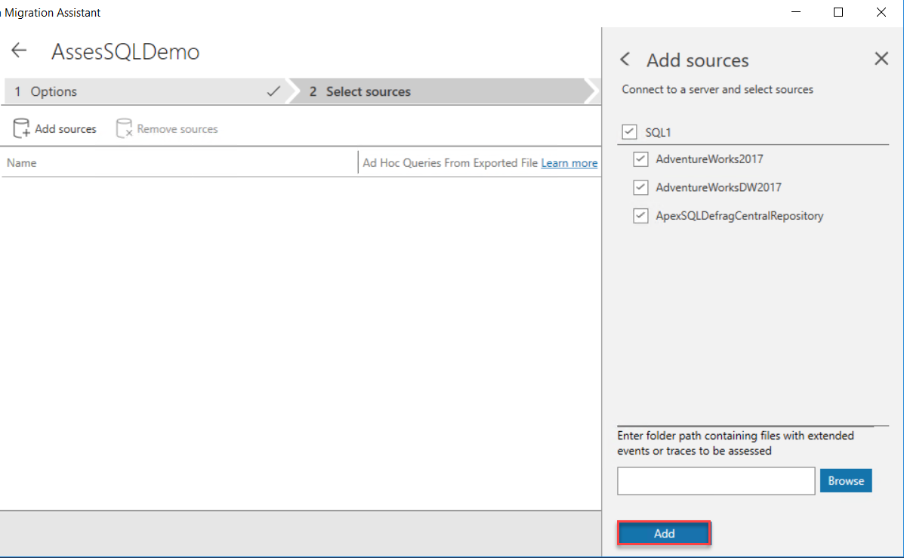Click the Remove sources database icon
This screenshot has height=558, width=904.
point(124,128)
